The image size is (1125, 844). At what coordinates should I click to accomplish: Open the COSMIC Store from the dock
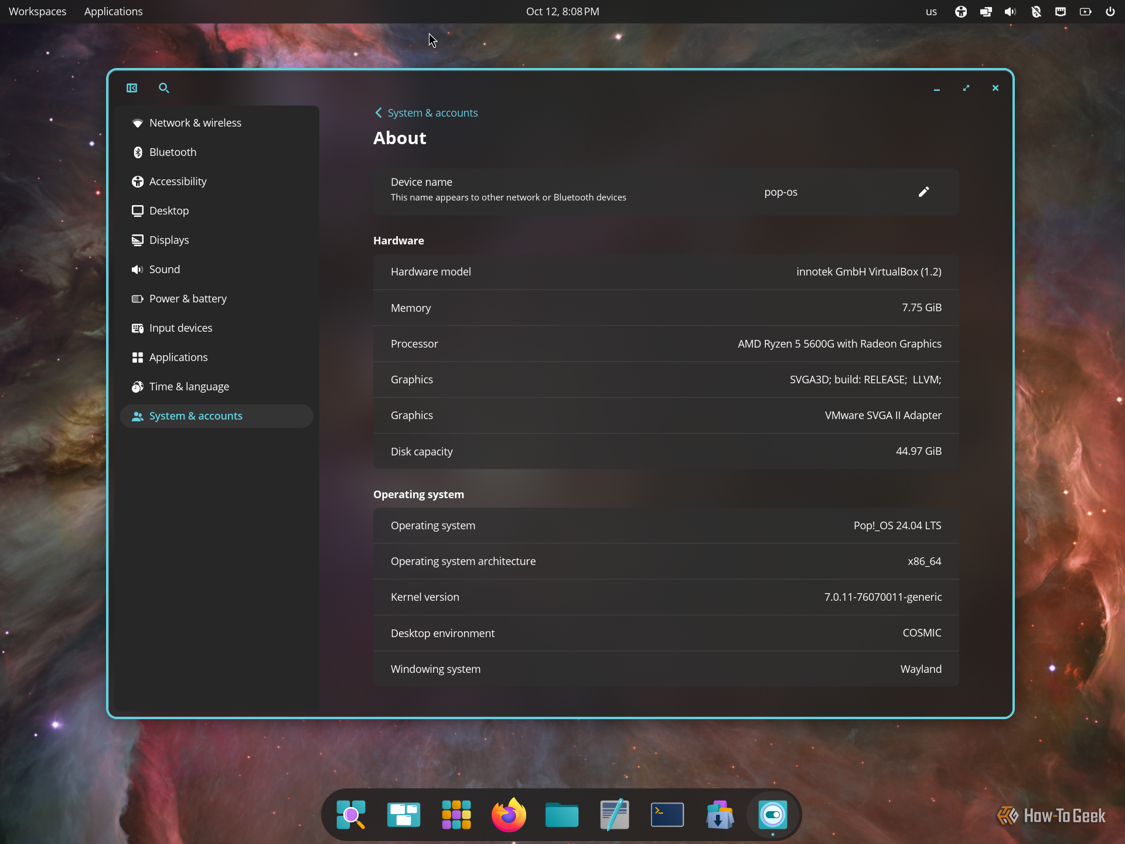720,815
